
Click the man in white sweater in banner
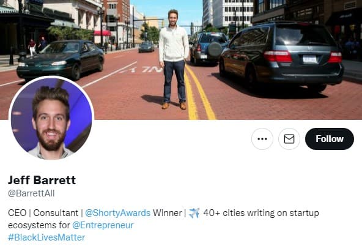(174, 59)
